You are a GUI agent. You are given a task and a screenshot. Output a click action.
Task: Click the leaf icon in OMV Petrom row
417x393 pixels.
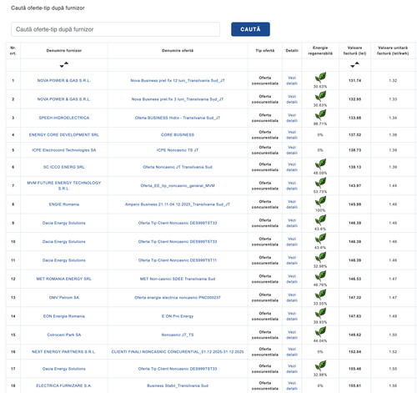coord(320,295)
